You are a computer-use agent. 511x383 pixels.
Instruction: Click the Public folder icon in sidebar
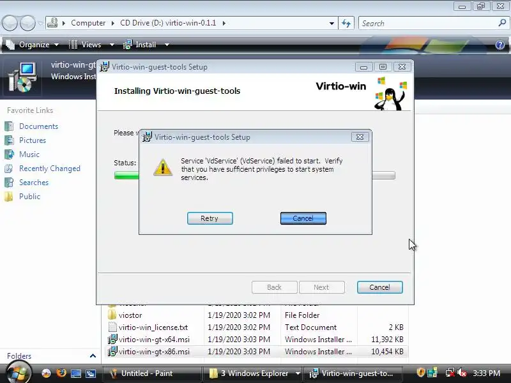click(x=9, y=197)
